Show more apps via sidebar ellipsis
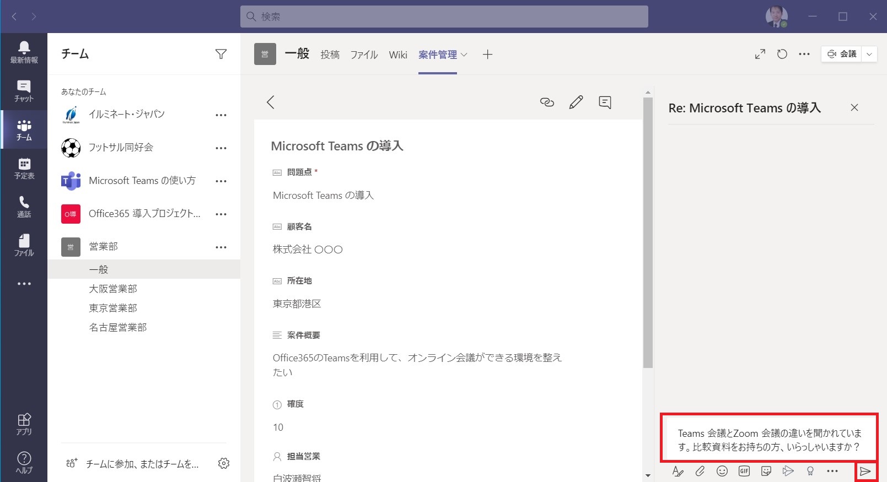 [24, 284]
